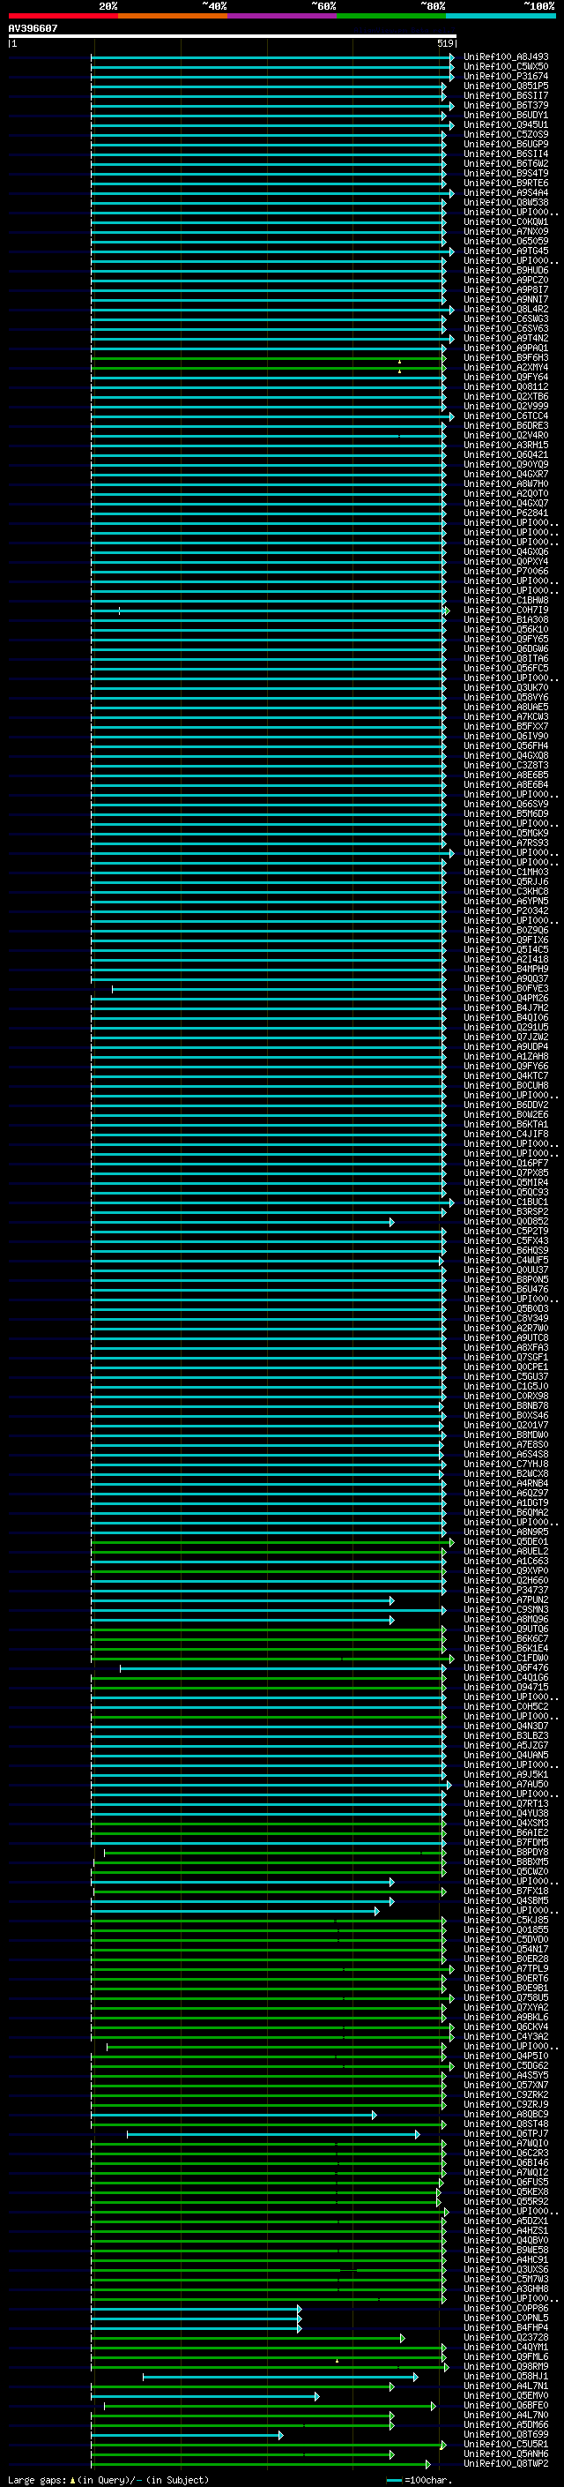Click hit label UniRef100_C4WUF5
This screenshot has height=2487, width=564.
506,1261
